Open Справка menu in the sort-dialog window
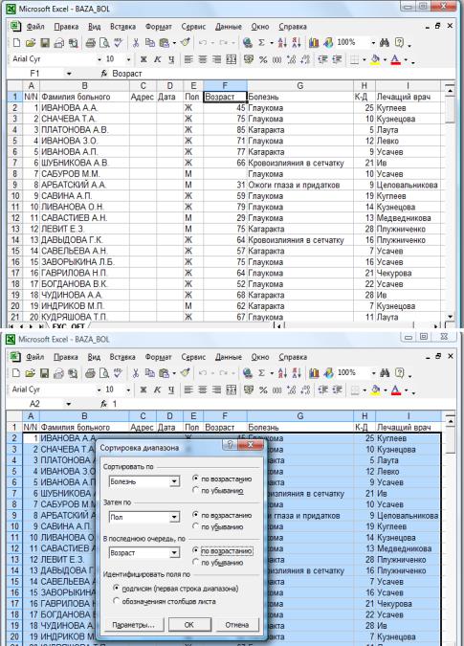Viewport: 464px width, 646px height. coord(293,357)
